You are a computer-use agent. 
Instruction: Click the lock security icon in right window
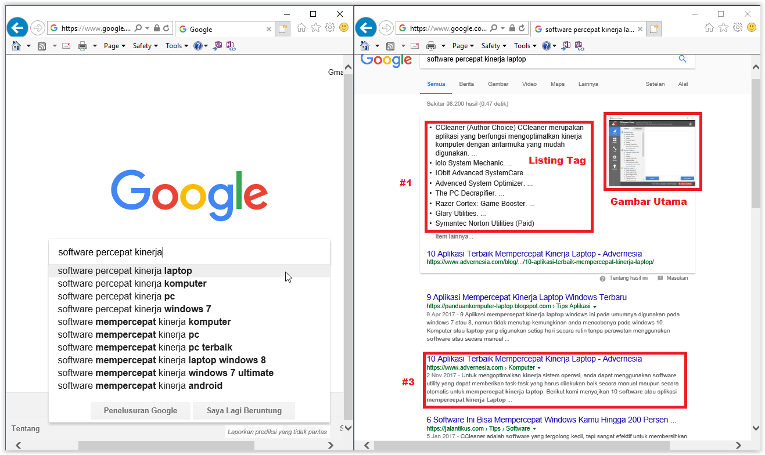click(511, 28)
